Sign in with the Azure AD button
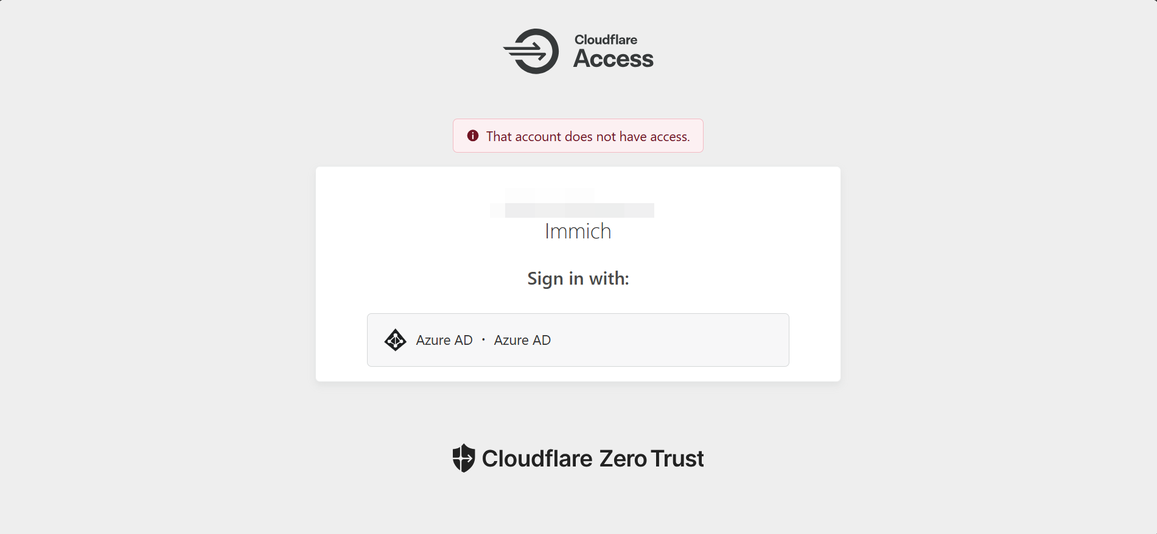This screenshot has height=534, width=1157. point(578,340)
